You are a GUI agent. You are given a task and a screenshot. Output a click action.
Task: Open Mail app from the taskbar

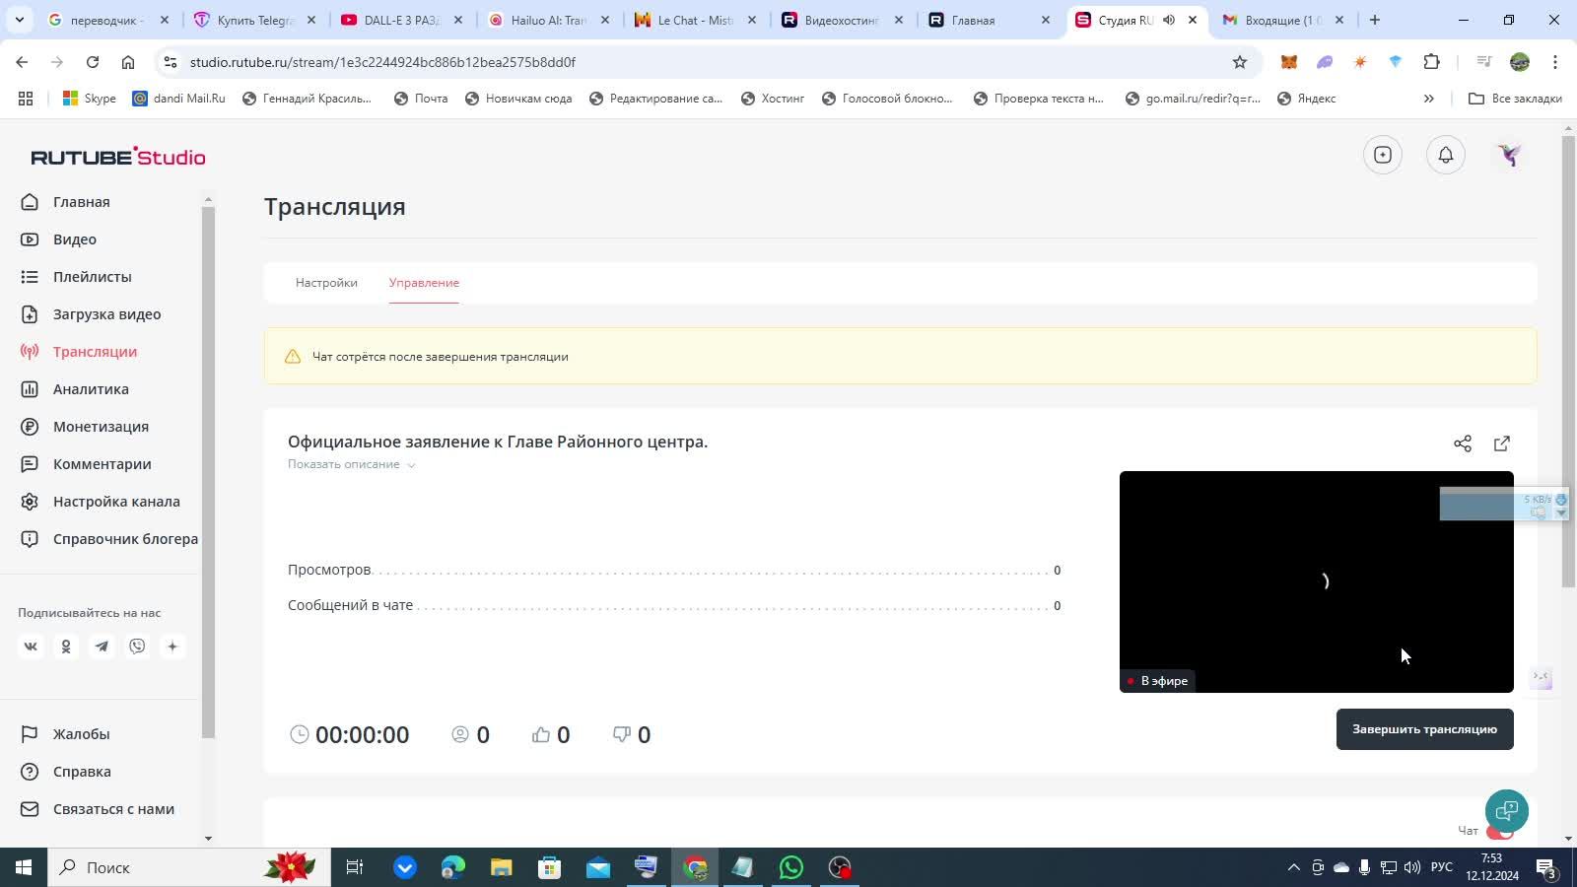tap(598, 867)
